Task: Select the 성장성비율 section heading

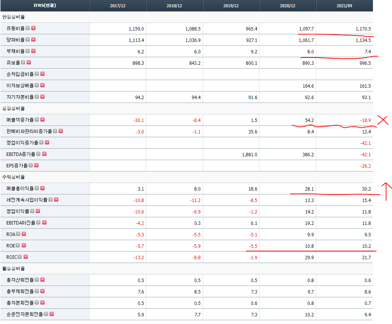Action: click(13, 109)
